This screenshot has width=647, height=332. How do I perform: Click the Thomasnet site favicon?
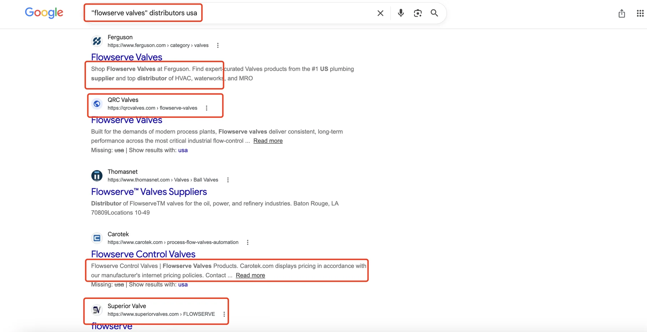97,176
